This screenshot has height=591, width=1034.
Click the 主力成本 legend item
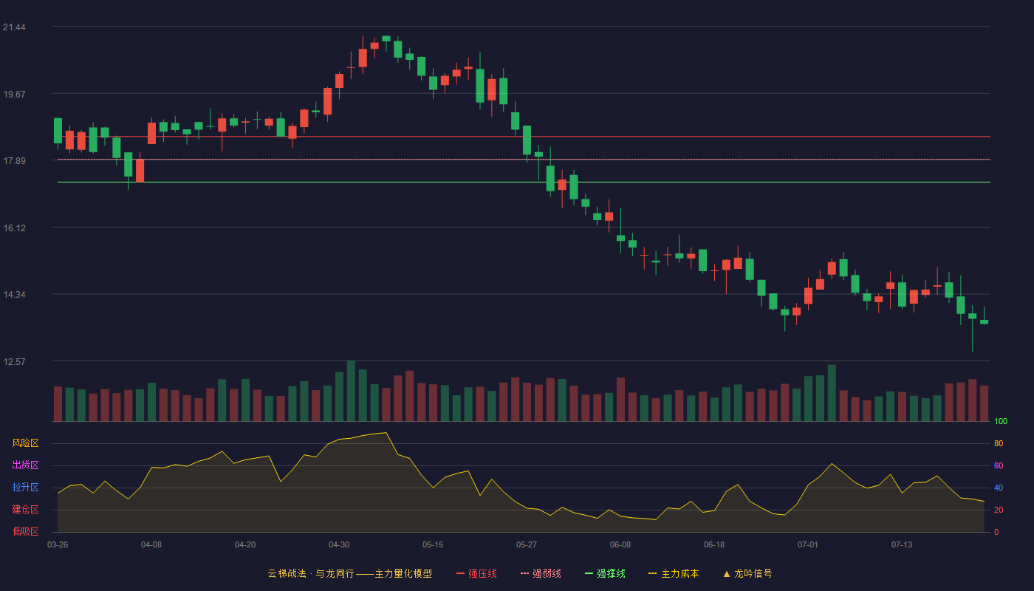(674, 573)
